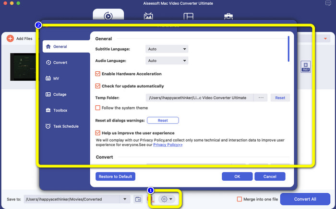The height and width of the screenshot is (209, 336).
Task: Click Reset next to Temp Folder
Action: 280,98
